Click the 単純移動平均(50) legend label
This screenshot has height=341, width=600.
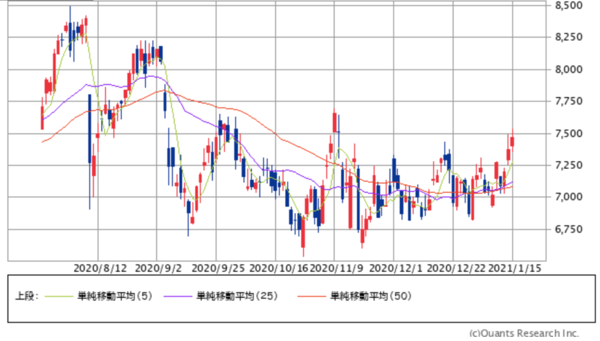(371, 296)
